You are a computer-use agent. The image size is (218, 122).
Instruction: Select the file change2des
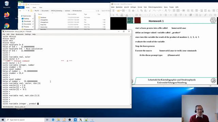44,20
